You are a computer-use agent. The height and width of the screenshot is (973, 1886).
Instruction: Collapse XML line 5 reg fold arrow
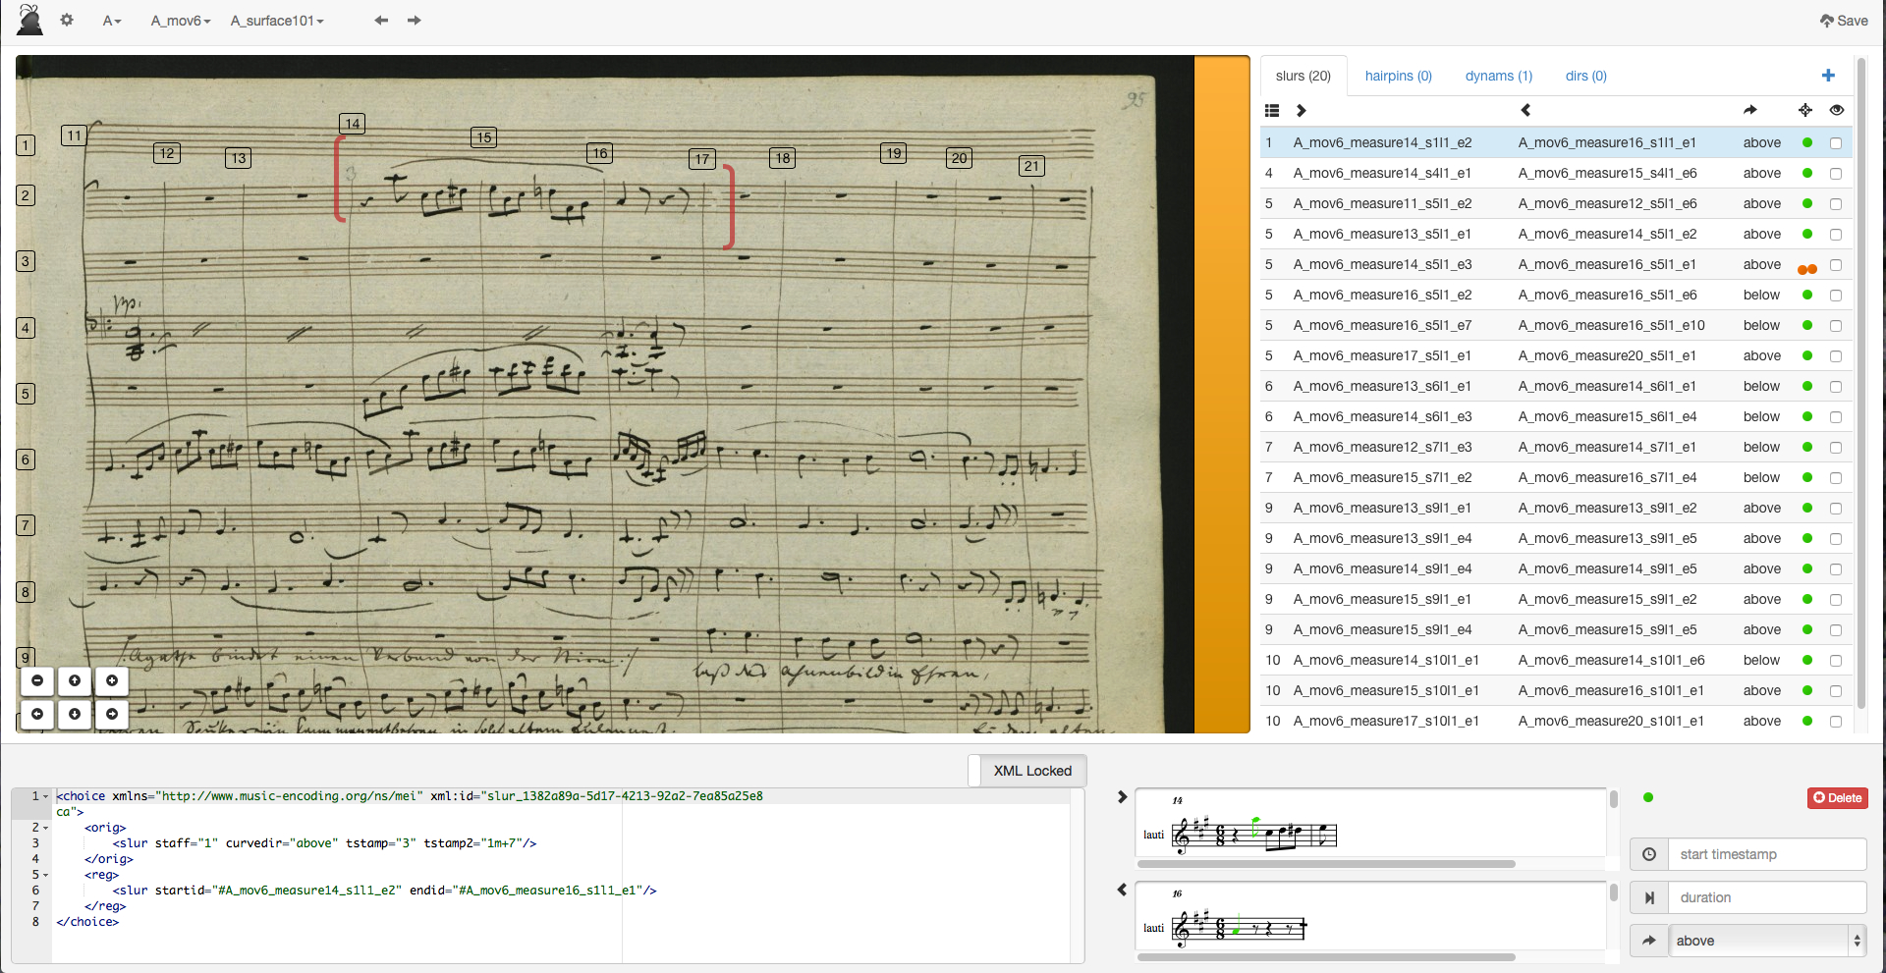tap(46, 875)
